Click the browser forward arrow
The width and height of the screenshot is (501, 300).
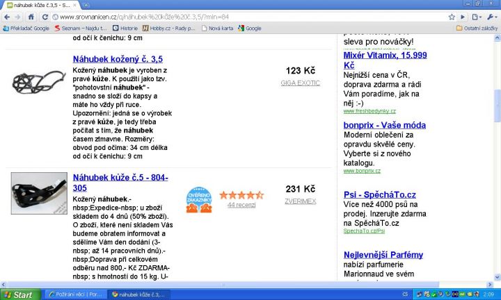(18, 17)
